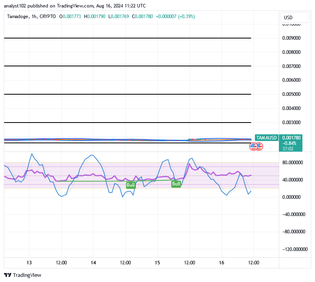Image resolution: width=315 pixels, height=282 pixels.
Task: Click the right US flag event icon
Action: (259, 146)
